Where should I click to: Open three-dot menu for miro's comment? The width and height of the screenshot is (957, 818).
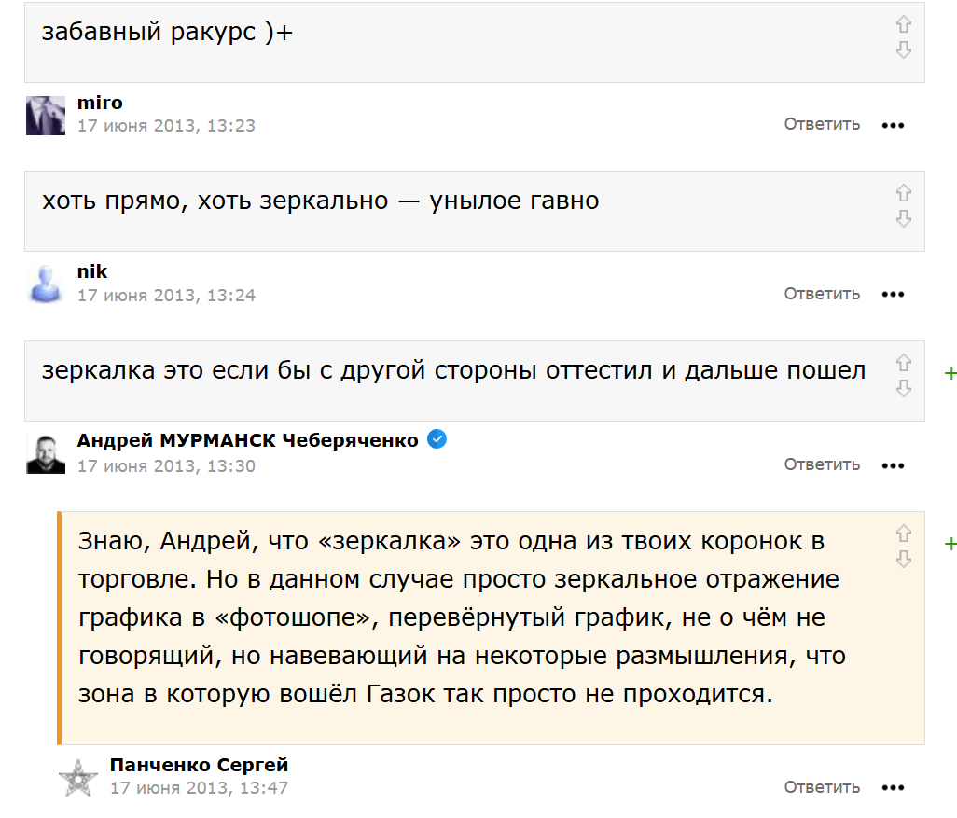pyautogui.click(x=893, y=125)
